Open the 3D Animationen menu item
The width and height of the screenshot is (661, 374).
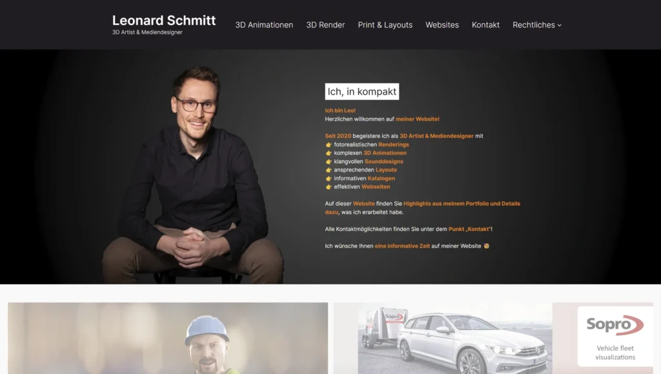point(264,25)
